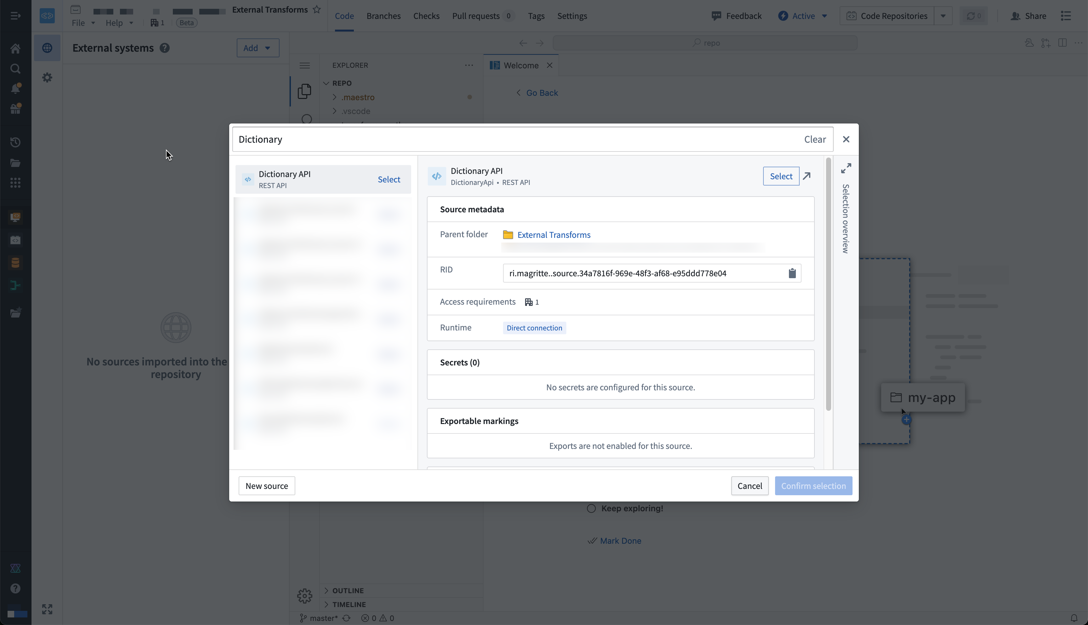Screen dimensions: 1088x625
Task: Click the Dictionary search input field
Action: point(515,140)
